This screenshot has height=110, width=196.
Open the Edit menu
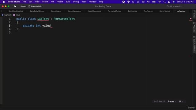pos(31,2)
